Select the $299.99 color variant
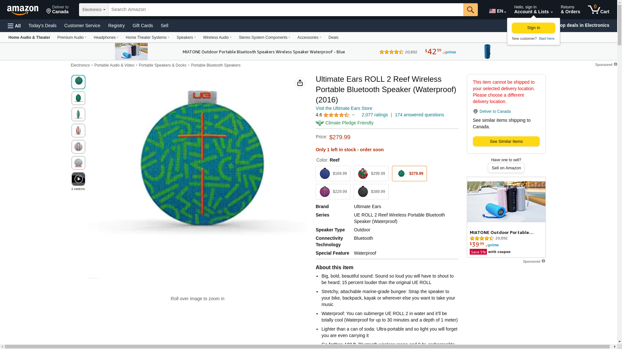 371,174
